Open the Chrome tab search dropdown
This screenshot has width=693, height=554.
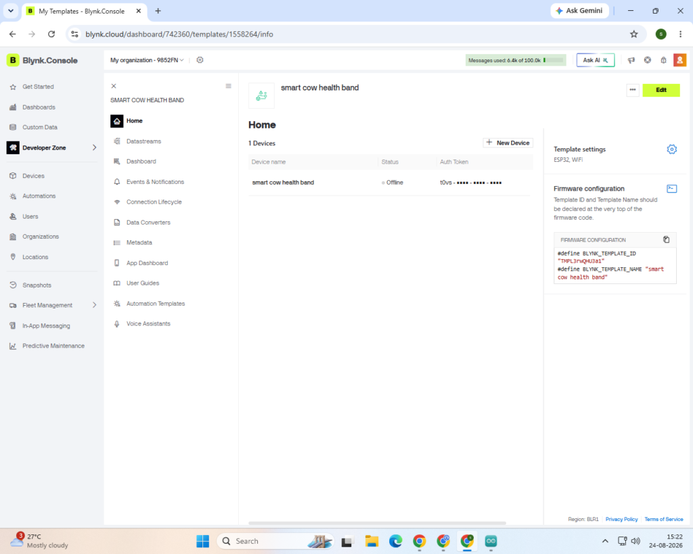pos(11,11)
